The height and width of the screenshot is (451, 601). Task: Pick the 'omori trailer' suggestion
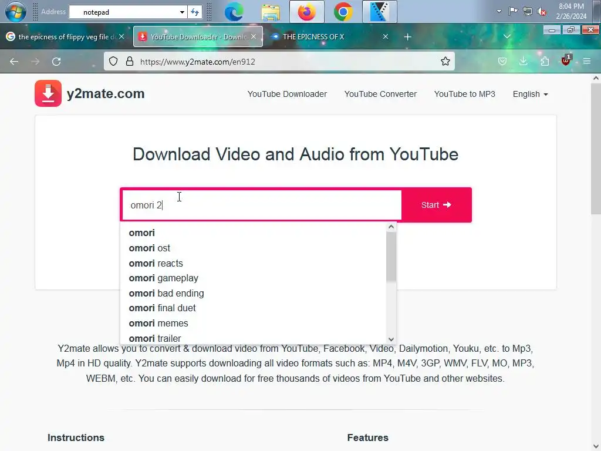point(253,338)
